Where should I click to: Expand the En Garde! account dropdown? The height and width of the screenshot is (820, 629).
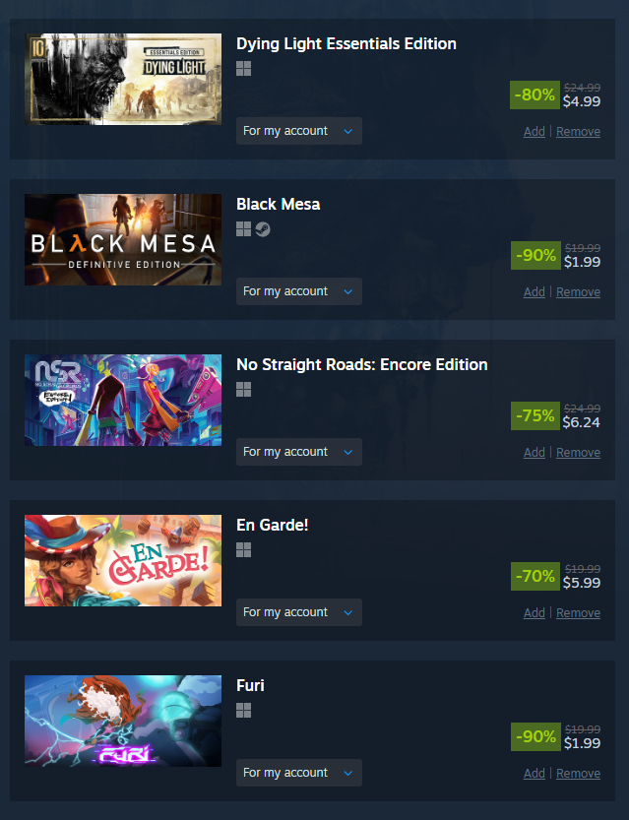coord(299,612)
